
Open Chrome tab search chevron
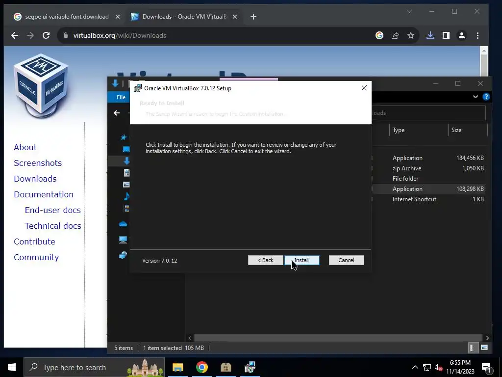[x=409, y=12]
